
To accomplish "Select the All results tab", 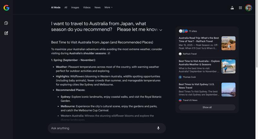I will click(66, 7).
